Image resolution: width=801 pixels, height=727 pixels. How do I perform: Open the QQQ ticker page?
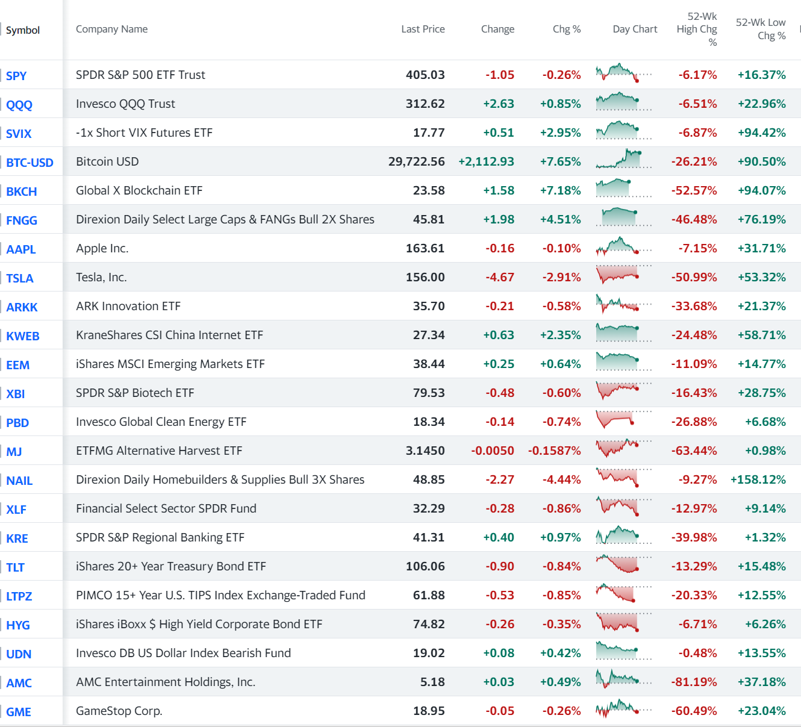[19, 105]
